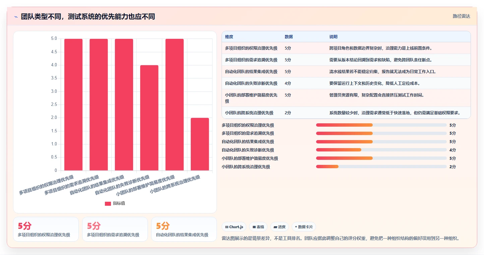This screenshot has width=484, height=255.
Task: Open the 5分 card for 多项目组织的需求追溯优先级
Action: coord(115,229)
